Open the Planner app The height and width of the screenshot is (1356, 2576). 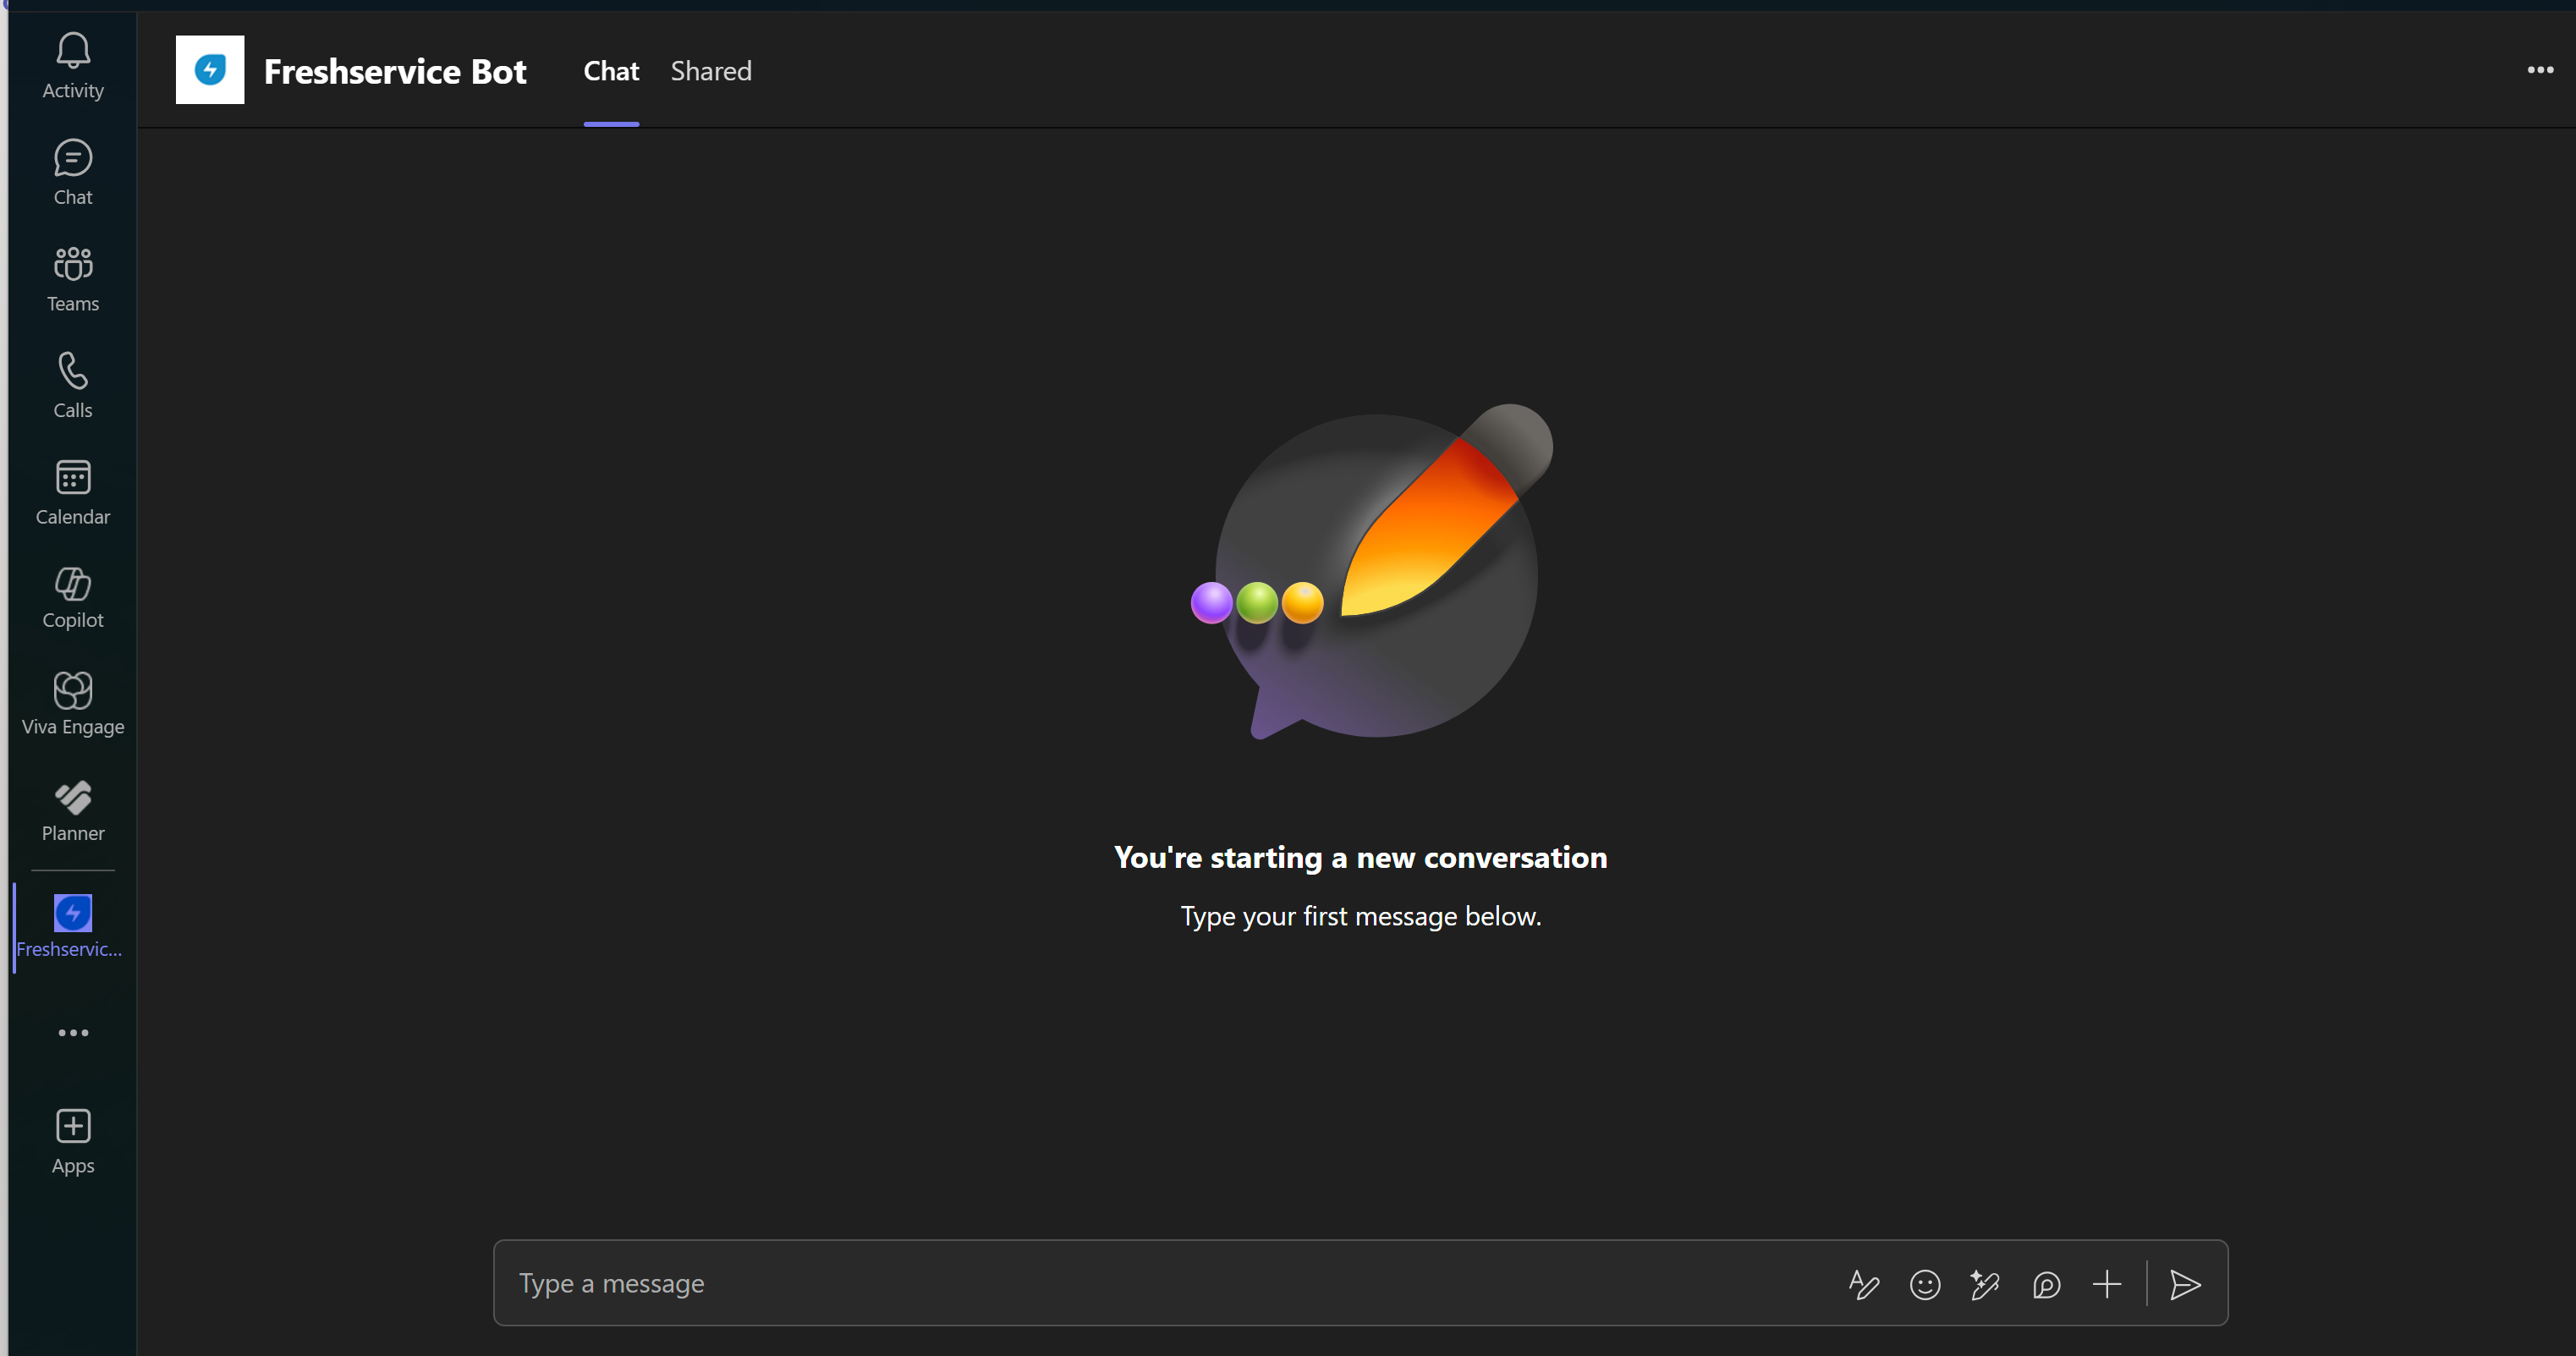pyautogui.click(x=73, y=811)
